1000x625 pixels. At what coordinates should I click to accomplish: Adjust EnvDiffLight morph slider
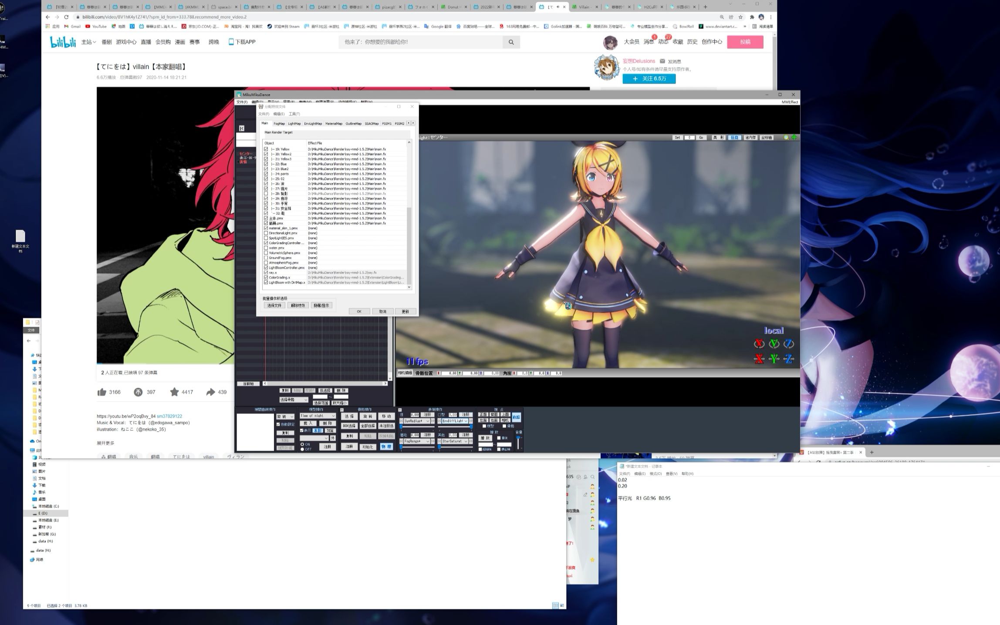coord(456,427)
